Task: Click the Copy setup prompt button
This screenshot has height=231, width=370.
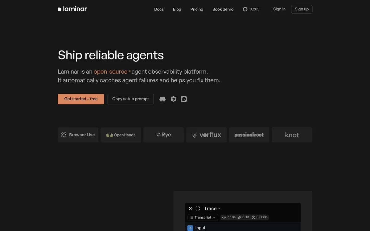Action: coord(130,99)
